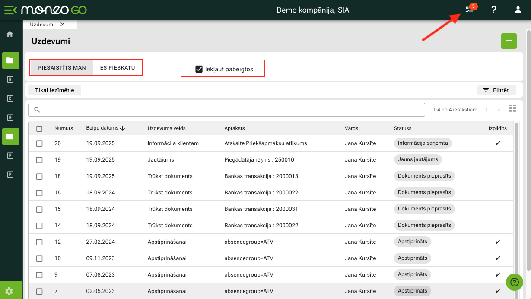This screenshot has height=299, width=531.
Task: Select the R module icon in sidebar
Action: pos(10,80)
